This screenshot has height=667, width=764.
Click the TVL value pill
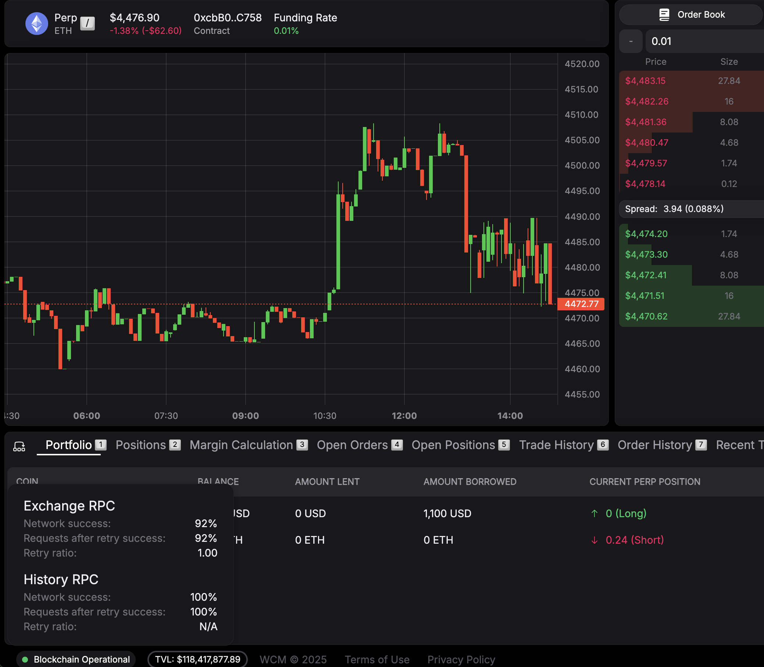click(197, 660)
